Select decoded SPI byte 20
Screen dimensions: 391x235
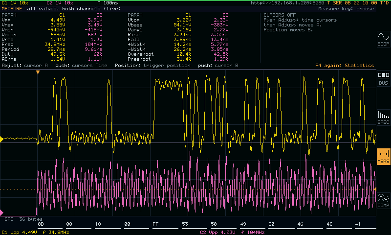272,224
